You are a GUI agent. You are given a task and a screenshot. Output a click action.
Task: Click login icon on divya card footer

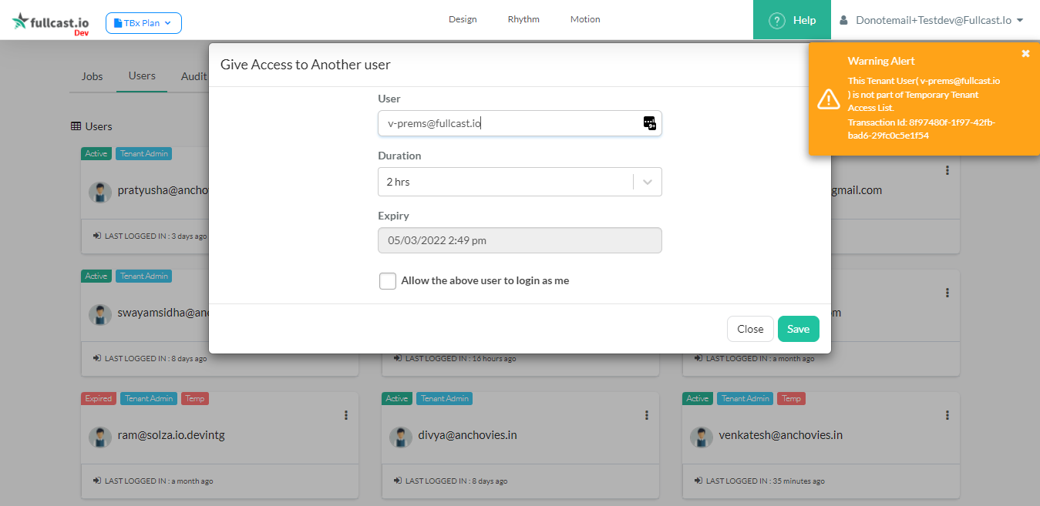point(398,481)
